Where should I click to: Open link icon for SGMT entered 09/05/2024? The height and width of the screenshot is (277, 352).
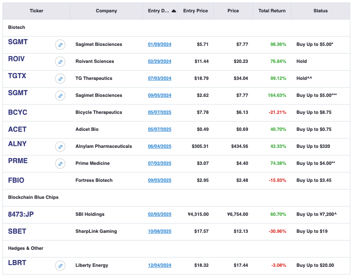click(x=60, y=96)
